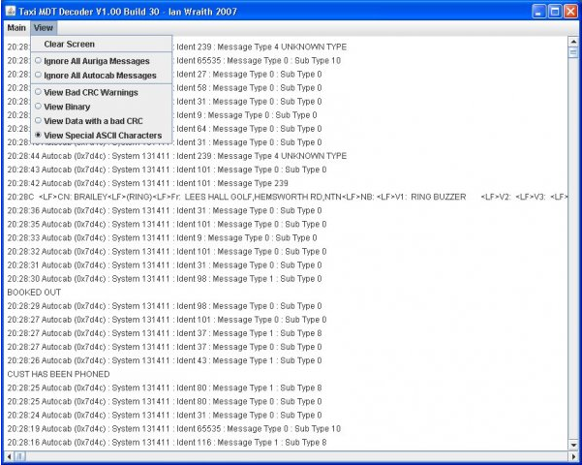Click the 20:28:33 Ident 9 log line
Screen dimensions: 582x465
[x=162, y=237]
